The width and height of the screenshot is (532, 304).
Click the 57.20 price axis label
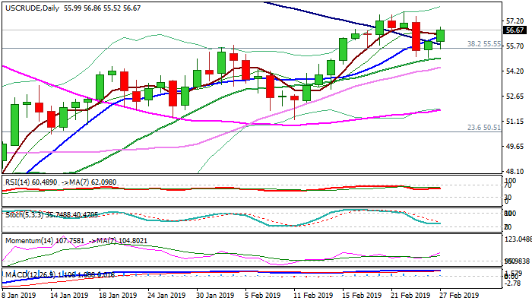tap(514, 21)
